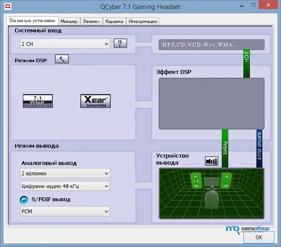The width and height of the screenshot is (281, 247).
Task: Toggle the Xear Surround Max effect
Action: pyautogui.click(x=96, y=101)
